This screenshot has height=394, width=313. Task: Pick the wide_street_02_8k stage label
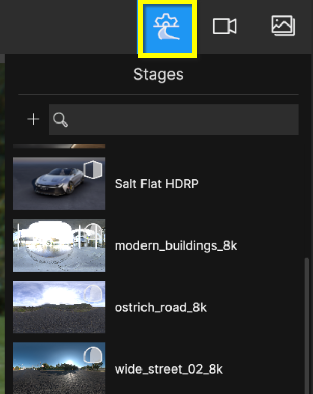tap(168, 369)
